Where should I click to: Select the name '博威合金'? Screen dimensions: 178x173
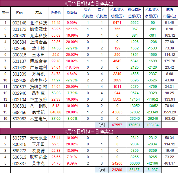[x=38, y=61]
